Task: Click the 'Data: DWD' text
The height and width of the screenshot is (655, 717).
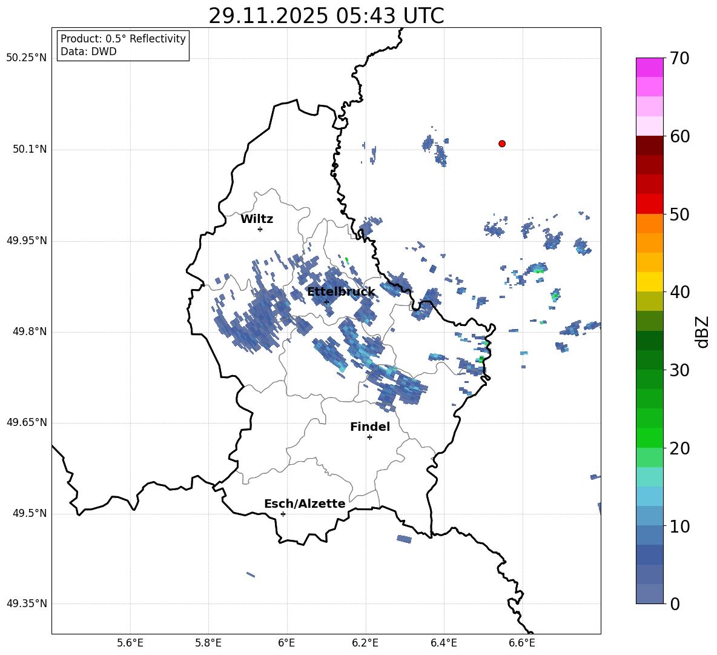Action: click(88, 52)
